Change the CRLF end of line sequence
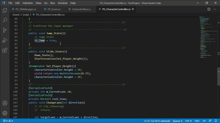This screenshot has height=123, width=220. pos(197,121)
